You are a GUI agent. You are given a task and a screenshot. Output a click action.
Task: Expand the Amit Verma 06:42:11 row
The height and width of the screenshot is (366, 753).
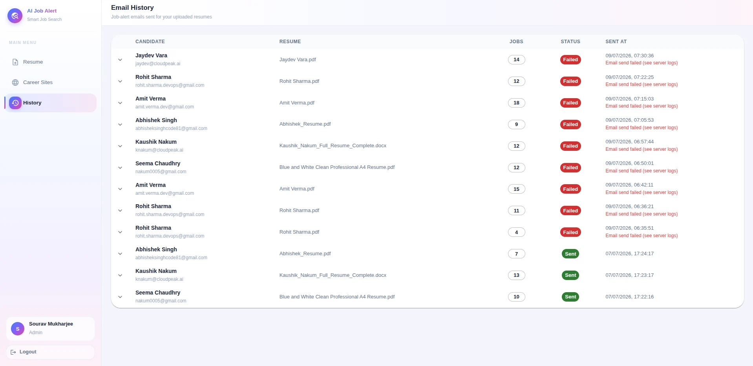tap(120, 189)
